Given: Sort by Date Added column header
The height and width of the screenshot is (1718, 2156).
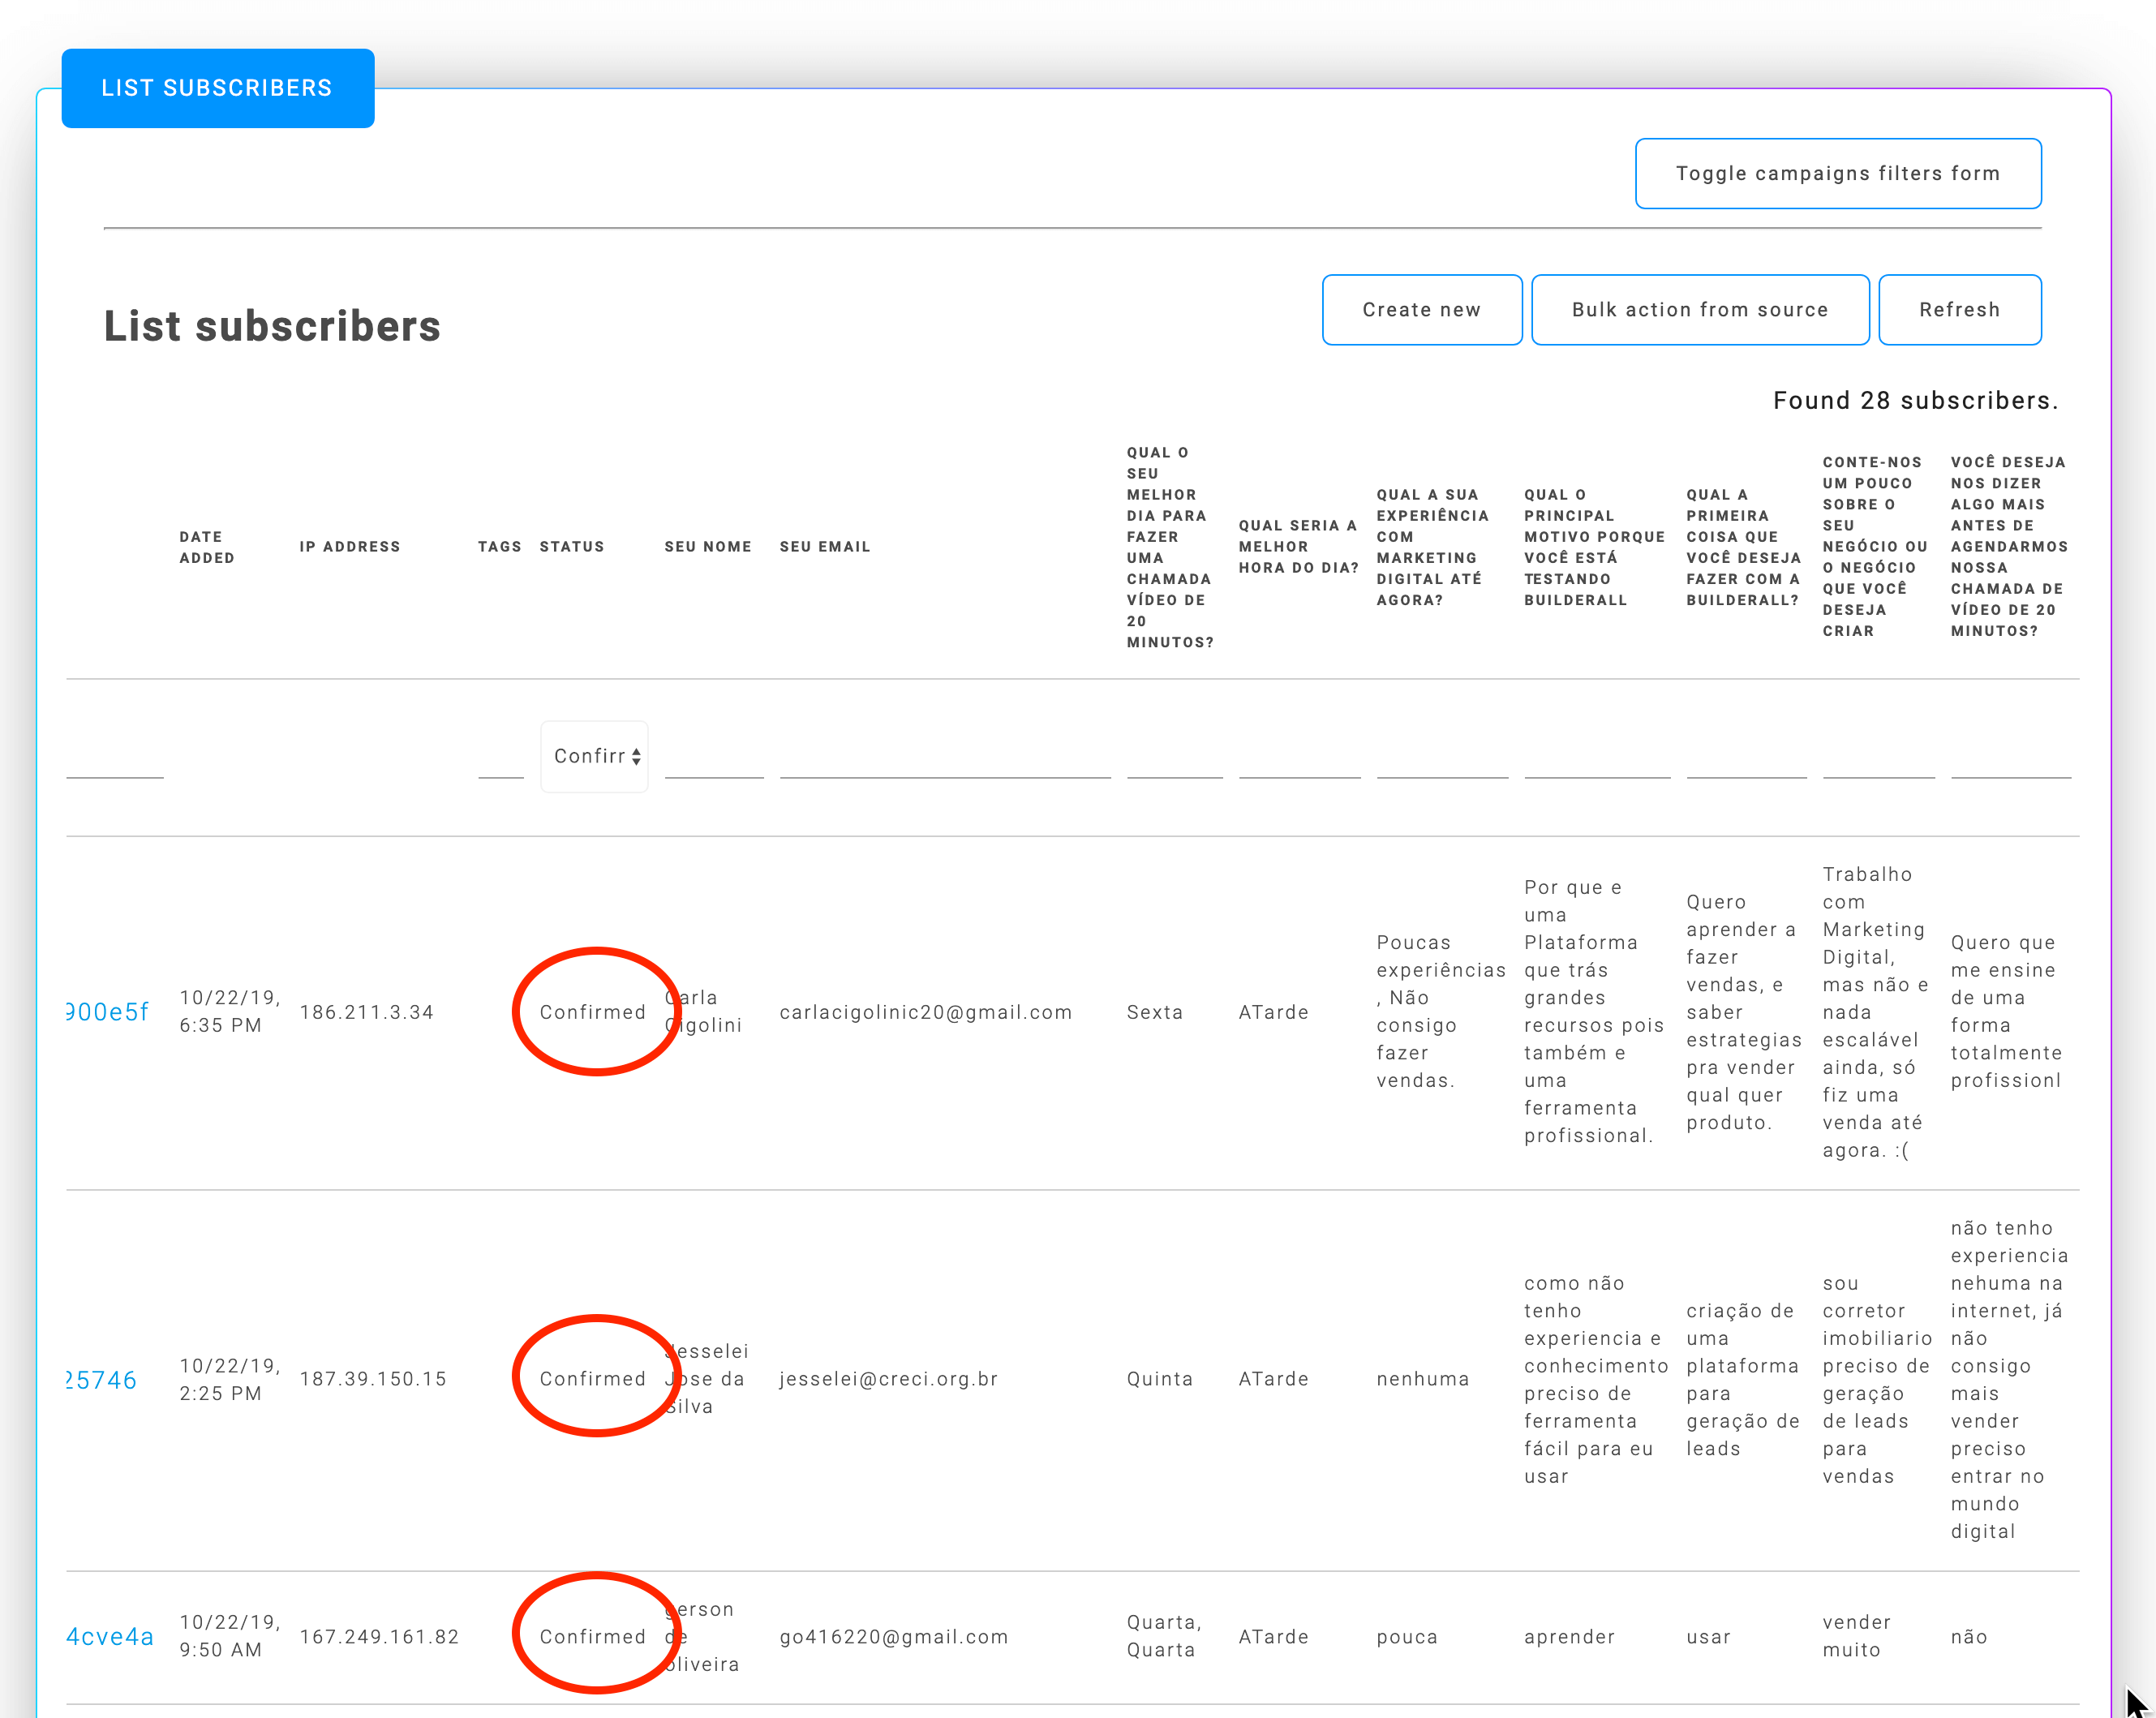Looking at the screenshot, I should (x=206, y=547).
